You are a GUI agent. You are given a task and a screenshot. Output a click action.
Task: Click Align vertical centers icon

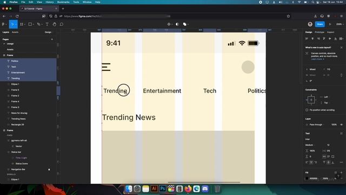pos(330,38)
